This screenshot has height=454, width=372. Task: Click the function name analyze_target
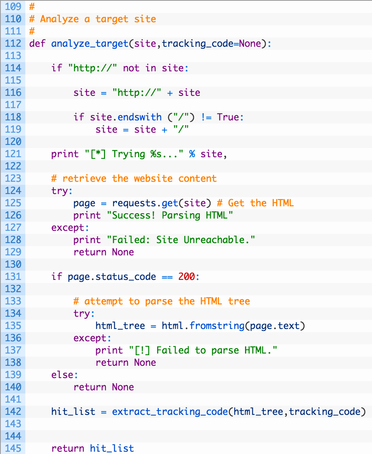[x=90, y=44]
